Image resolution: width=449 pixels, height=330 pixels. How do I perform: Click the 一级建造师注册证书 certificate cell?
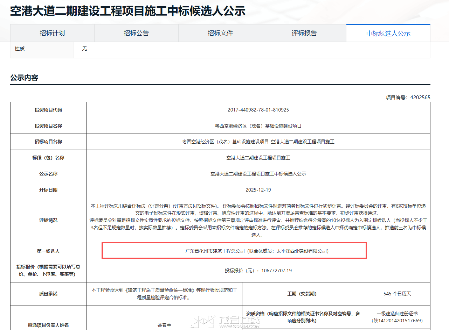tap(397, 317)
